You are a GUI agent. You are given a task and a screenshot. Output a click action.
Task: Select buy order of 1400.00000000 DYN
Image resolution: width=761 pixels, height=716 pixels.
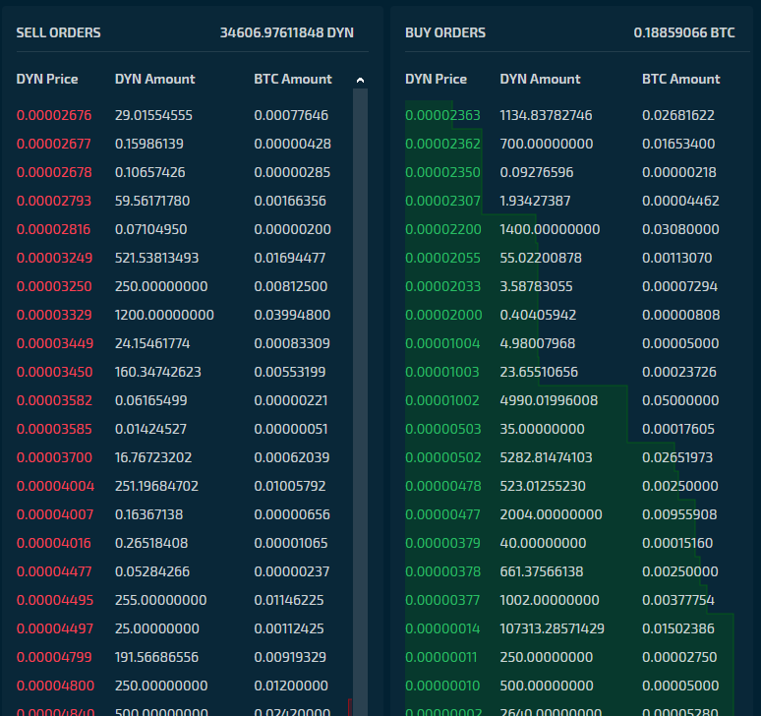(x=570, y=229)
